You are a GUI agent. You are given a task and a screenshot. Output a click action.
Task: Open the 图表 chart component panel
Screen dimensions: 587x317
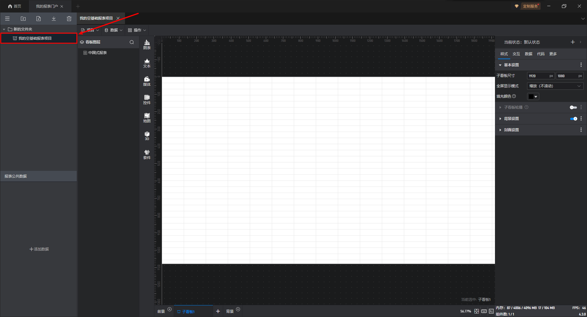click(x=147, y=45)
